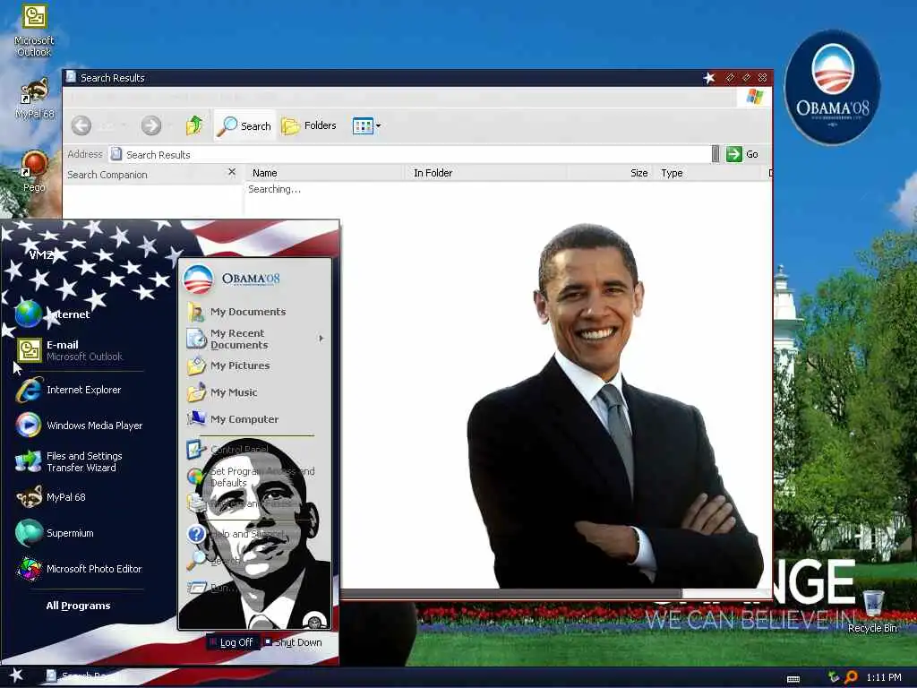This screenshot has width=917, height=688.
Task: Expand All Programs list
Action: [79, 606]
